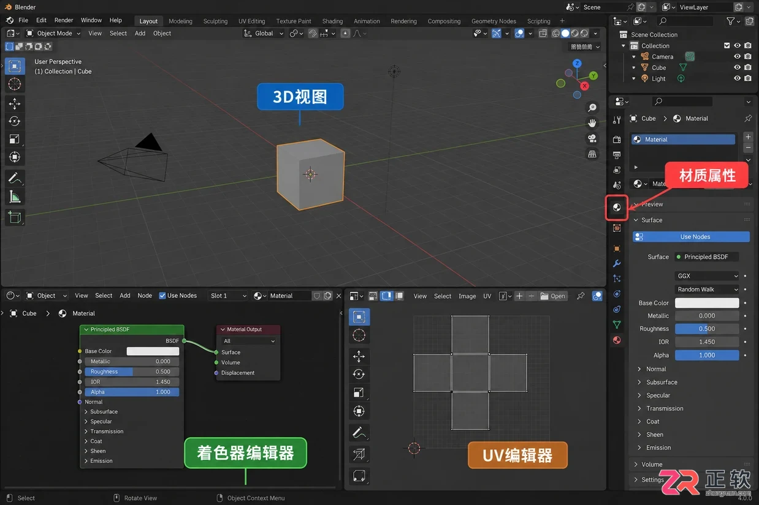Select the Scale tool in 3D viewport toolbar
The height and width of the screenshot is (505, 759).
15,139
